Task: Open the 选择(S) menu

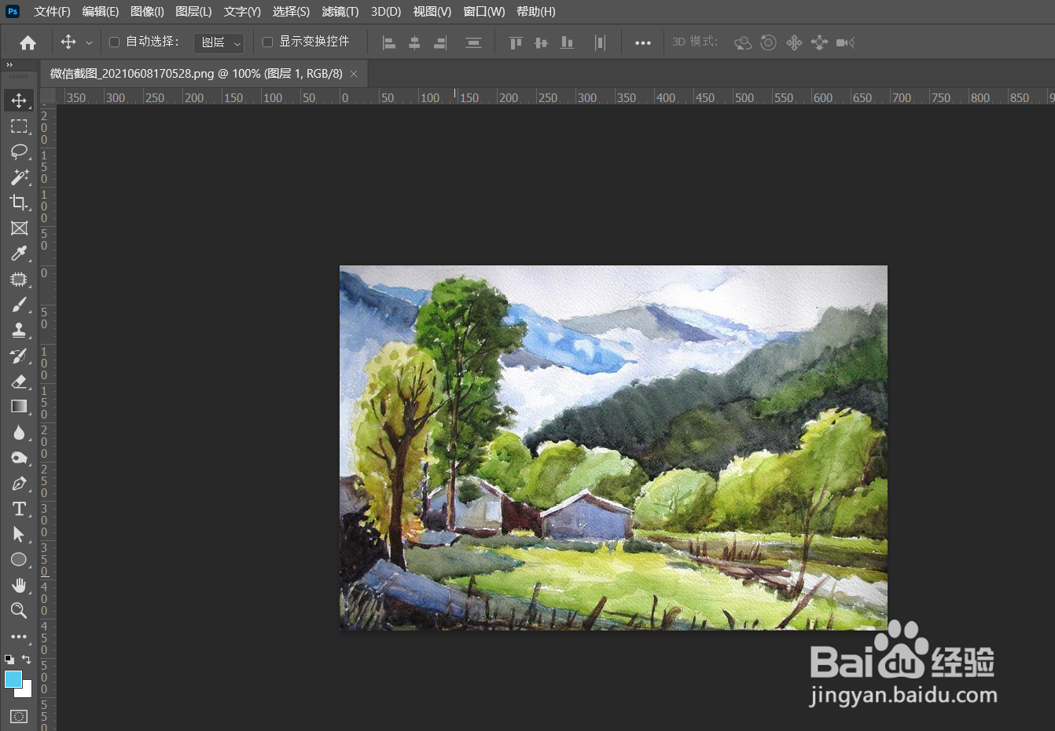Action: pyautogui.click(x=291, y=12)
